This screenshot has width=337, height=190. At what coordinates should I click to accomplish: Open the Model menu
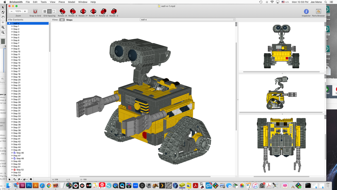71,2
